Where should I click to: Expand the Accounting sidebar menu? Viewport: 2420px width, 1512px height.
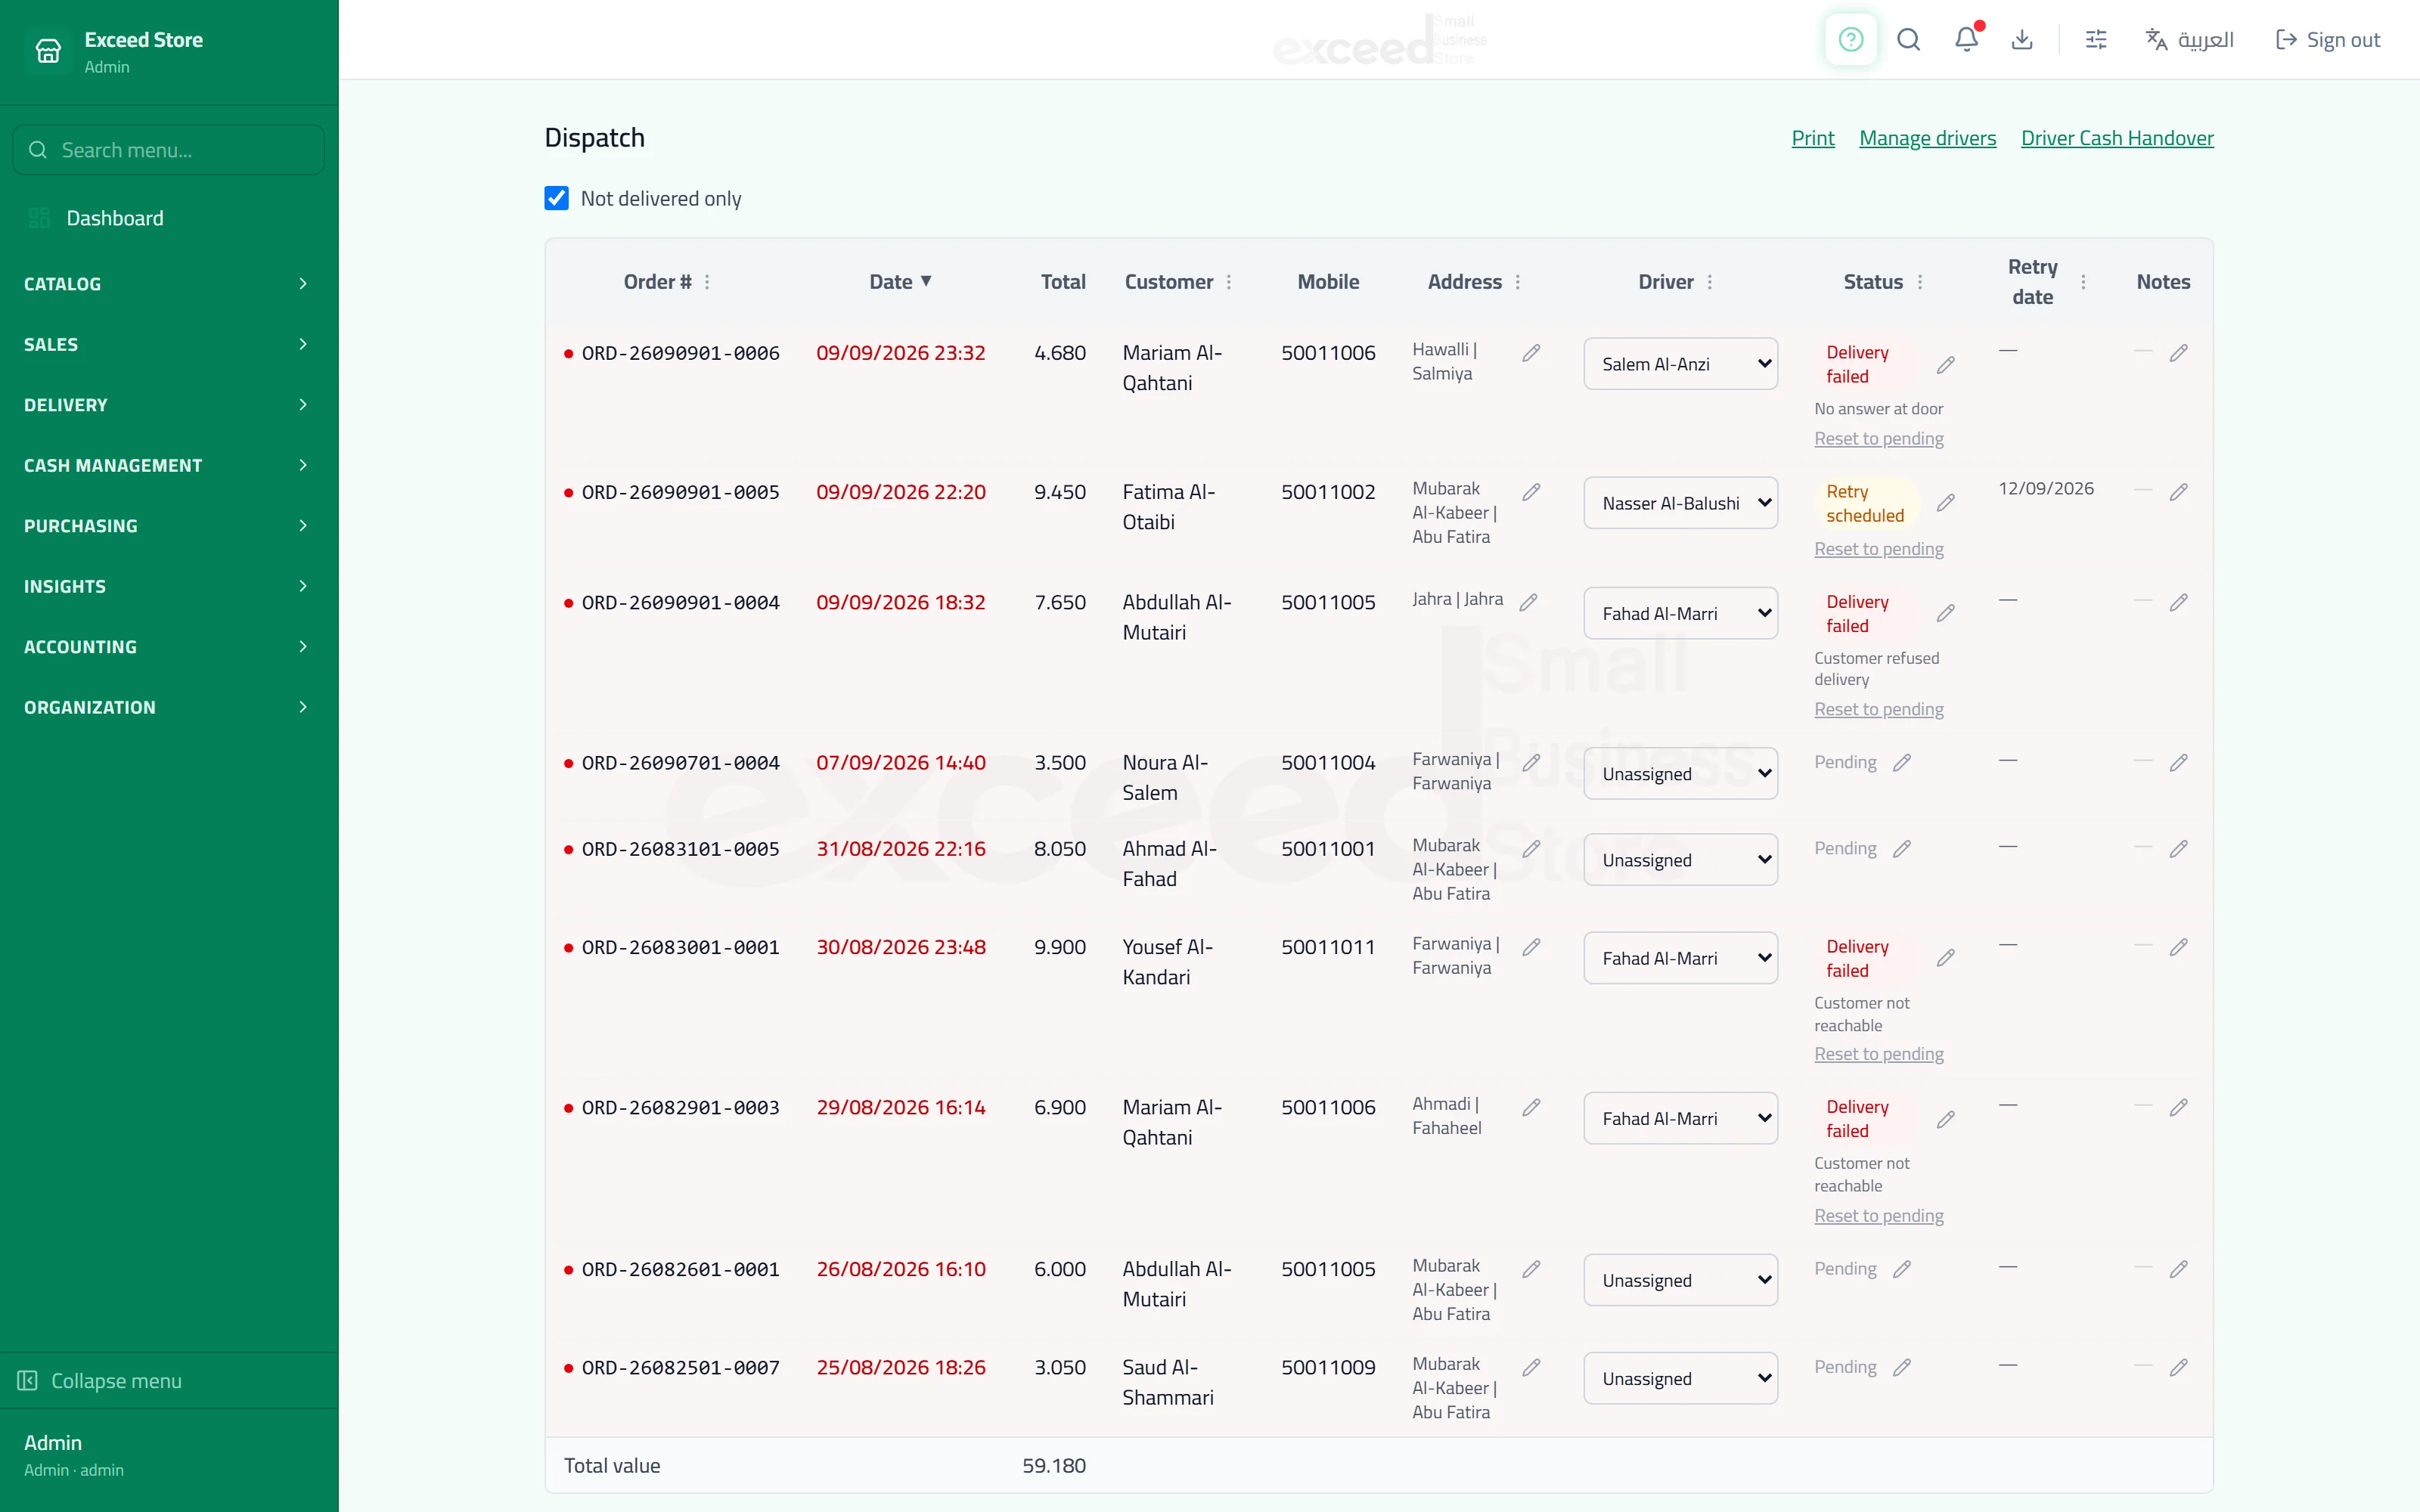coord(168,647)
